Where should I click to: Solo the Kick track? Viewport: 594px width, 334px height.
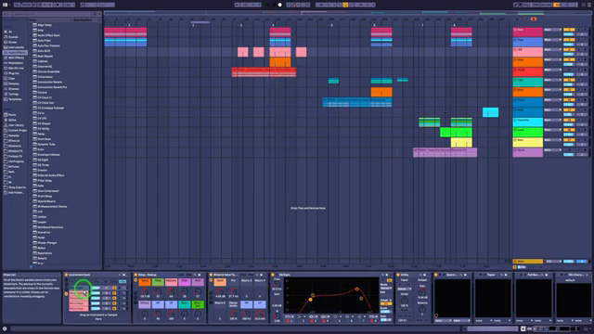(x=579, y=30)
